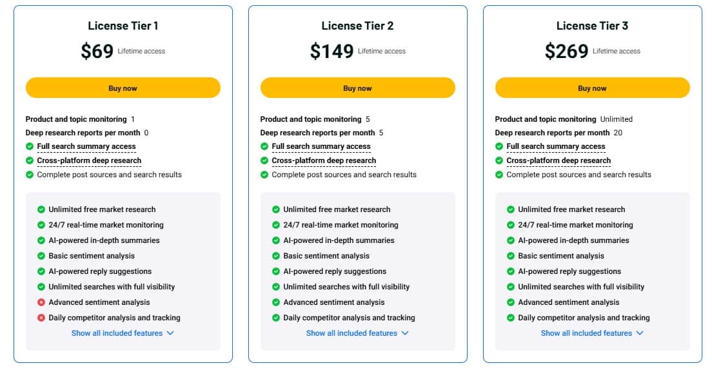Expand Tier 2 Show all included features
Image resolution: width=712 pixels, height=368 pixels.
pyautogui.click(x=357, y=333)
